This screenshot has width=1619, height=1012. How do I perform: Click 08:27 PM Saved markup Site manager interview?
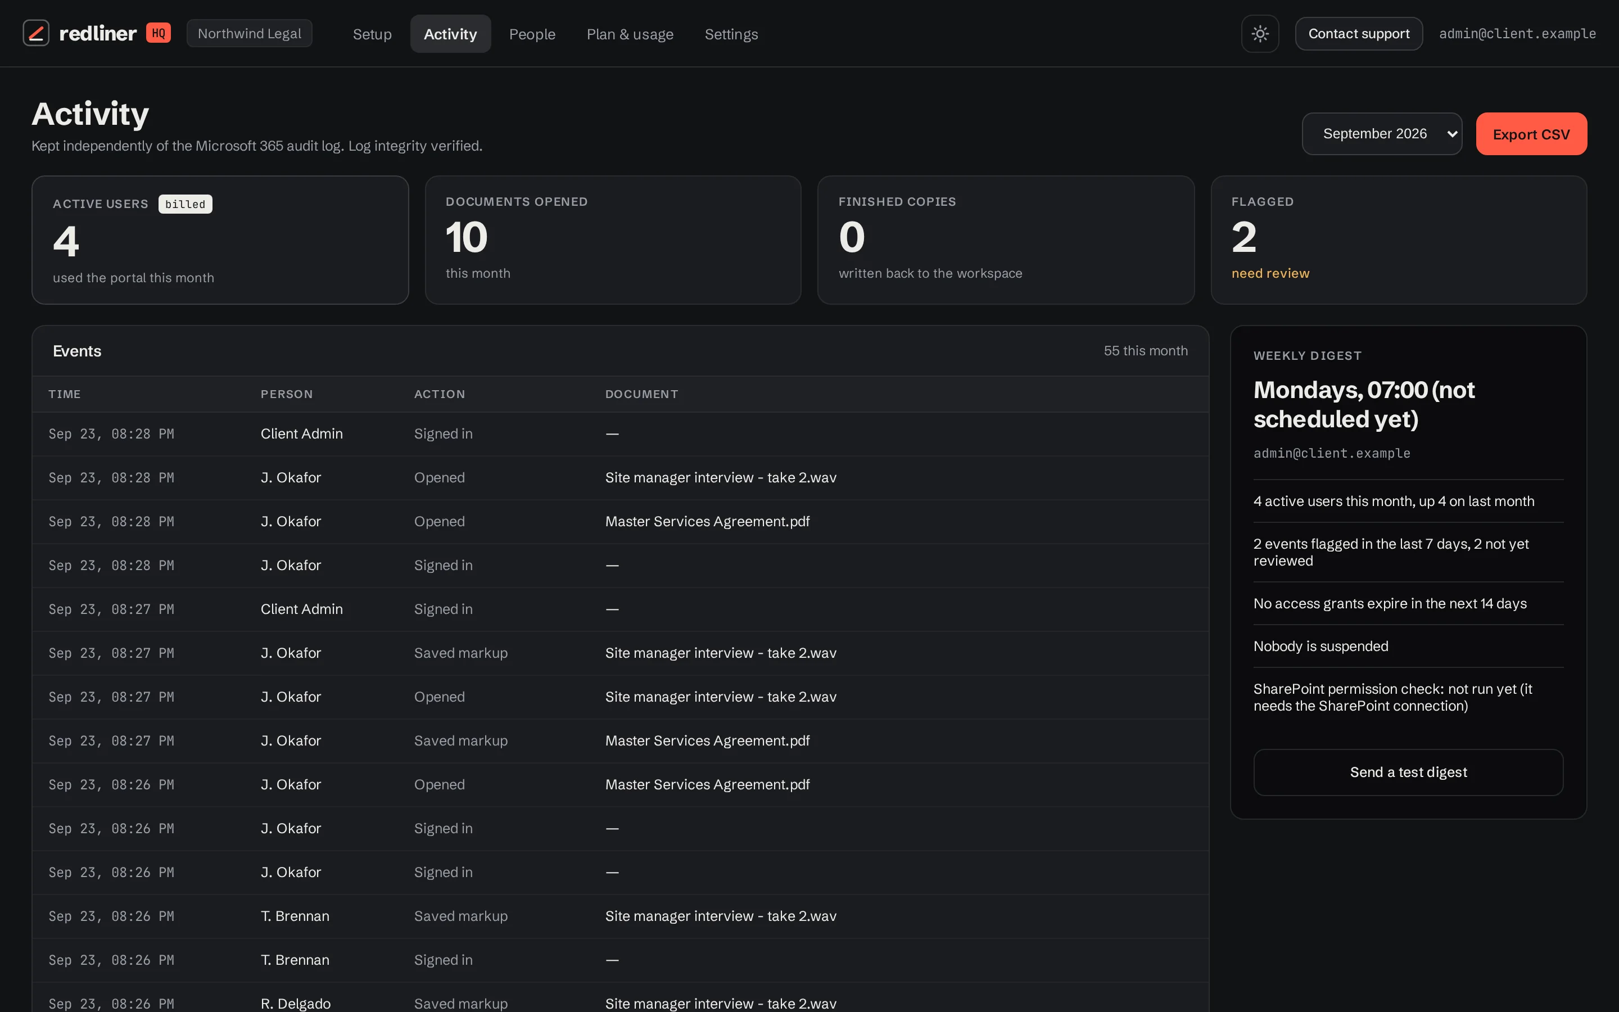click(721, 653)
